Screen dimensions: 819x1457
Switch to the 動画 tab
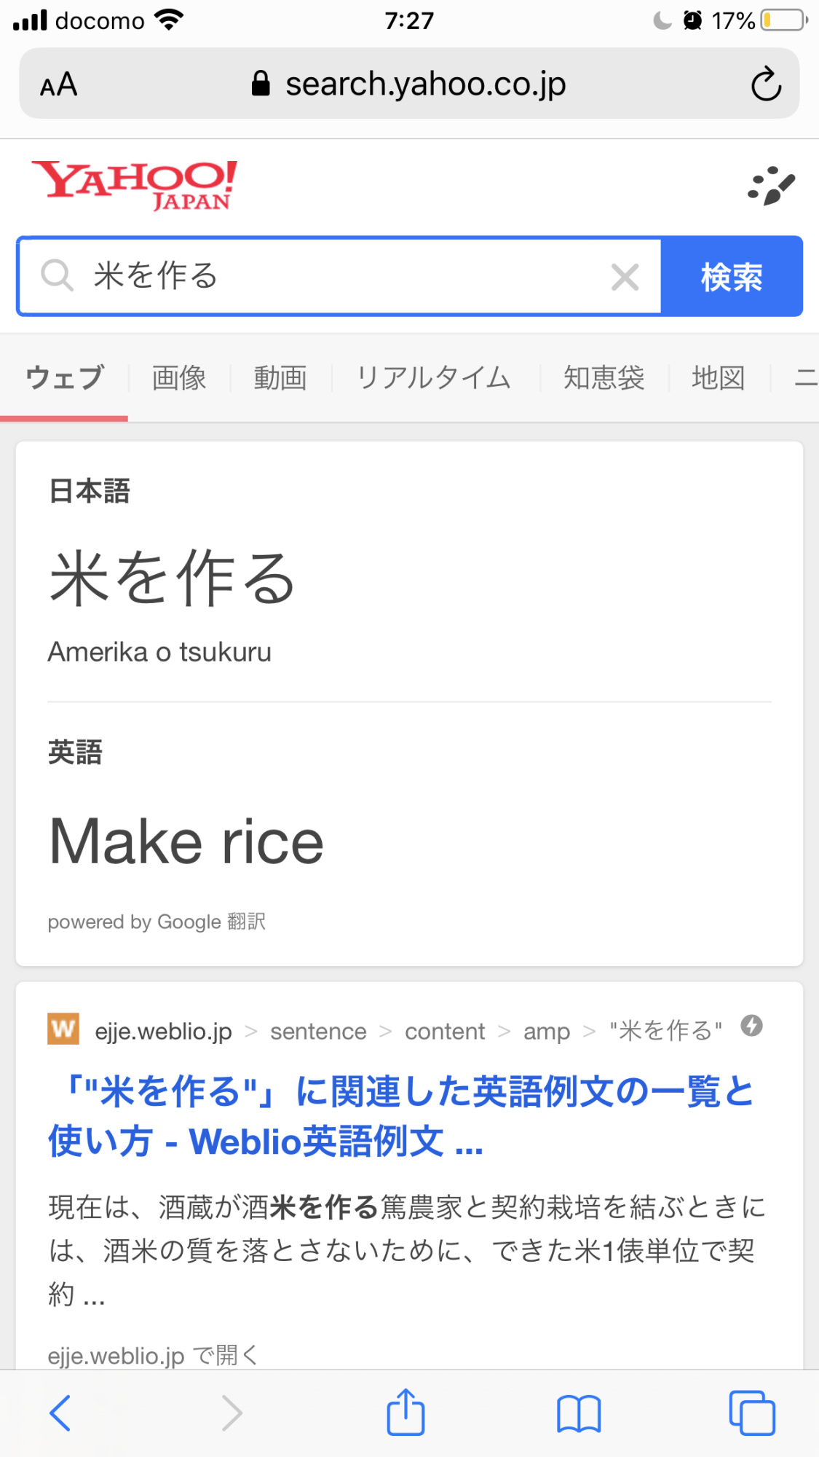click(x=280, y=378)
